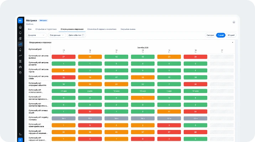Select the Операционка и персонал tab
The width and height of the screenshot is (255, 142).
tap(72, 29)
